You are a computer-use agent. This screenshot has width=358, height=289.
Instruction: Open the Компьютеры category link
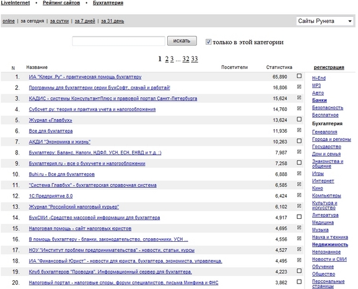[326, 195]
